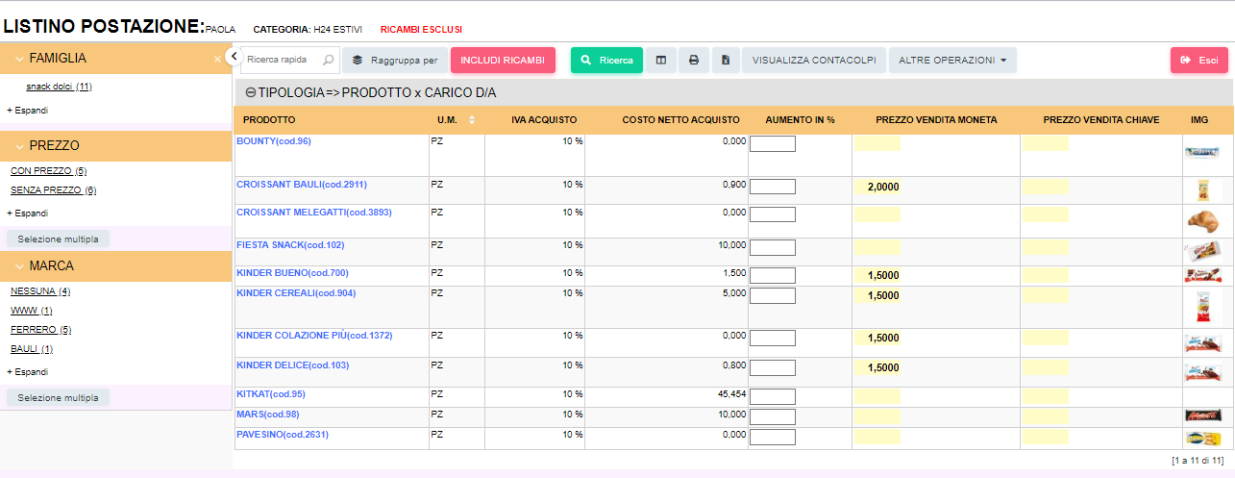Click KINDER DELICE's 1,5000 coin price field

coord(877,367)
